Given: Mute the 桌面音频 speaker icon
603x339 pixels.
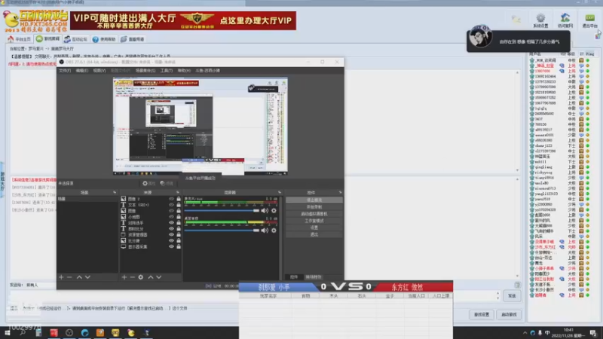Looking at the screenshot, I should [265, 231].
